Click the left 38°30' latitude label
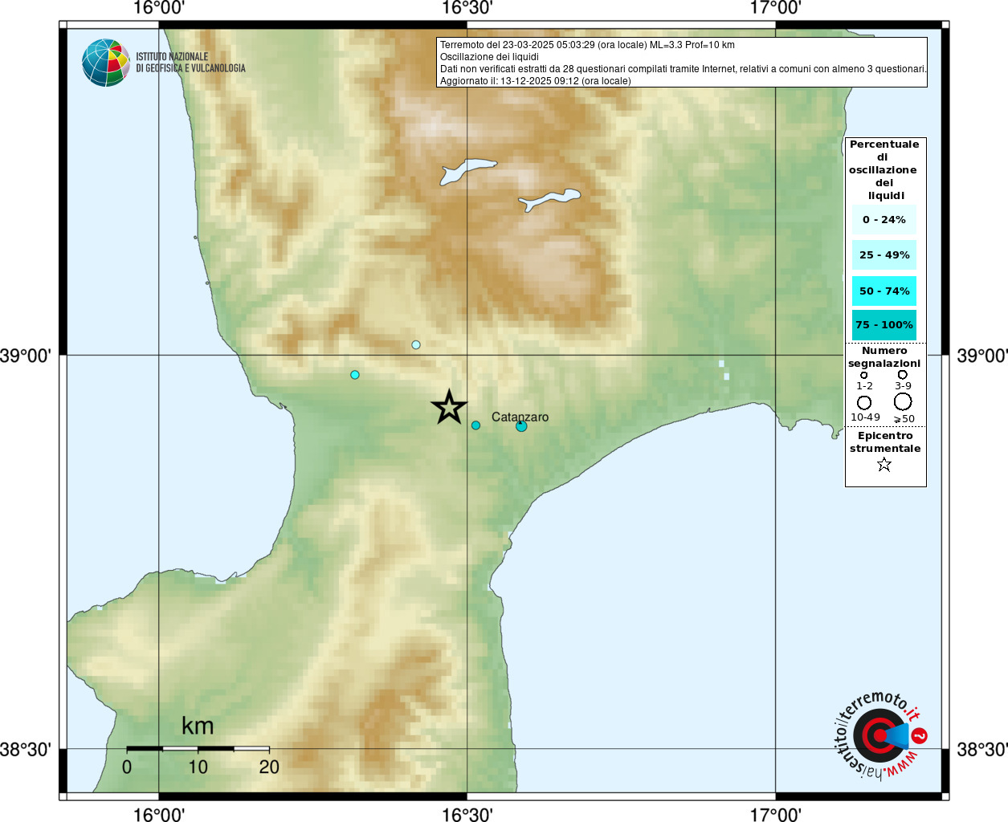This screenshot has height=822, width=1008. point(25,749)
